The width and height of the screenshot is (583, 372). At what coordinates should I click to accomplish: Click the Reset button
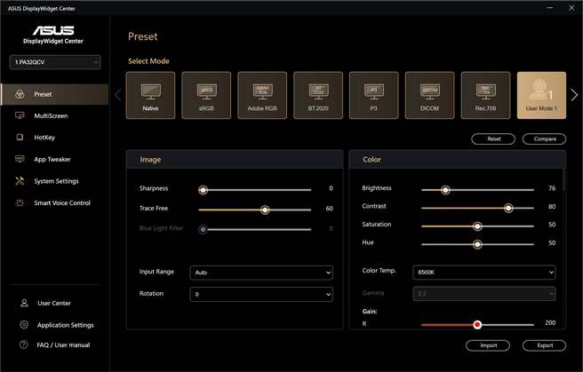493,139
